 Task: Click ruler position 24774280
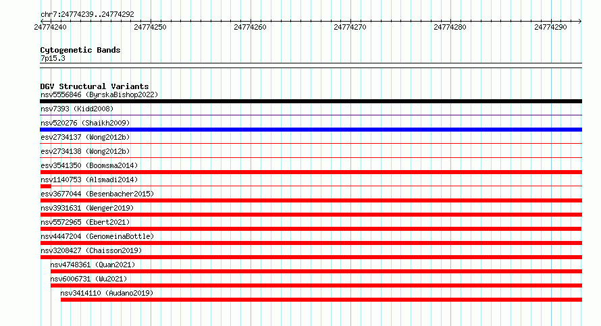[450, 27]
